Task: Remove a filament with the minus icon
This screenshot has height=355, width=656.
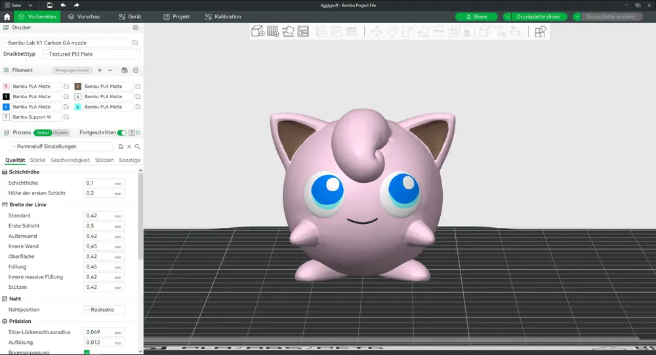Action: [110, 70]
